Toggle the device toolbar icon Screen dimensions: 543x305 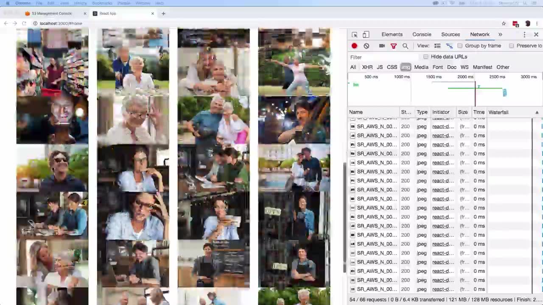click(366, 34)
